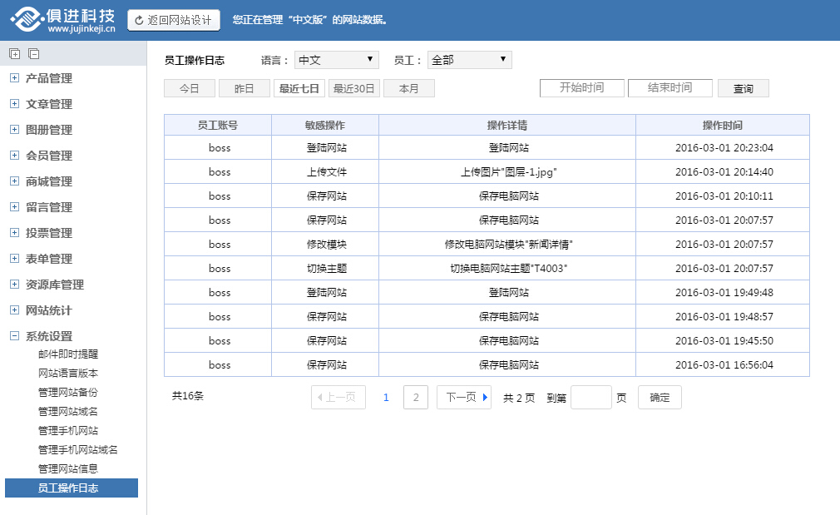Screen dimensions: 840x515
Task: Click the 确定 page jump button
Action: pos(660,398)
